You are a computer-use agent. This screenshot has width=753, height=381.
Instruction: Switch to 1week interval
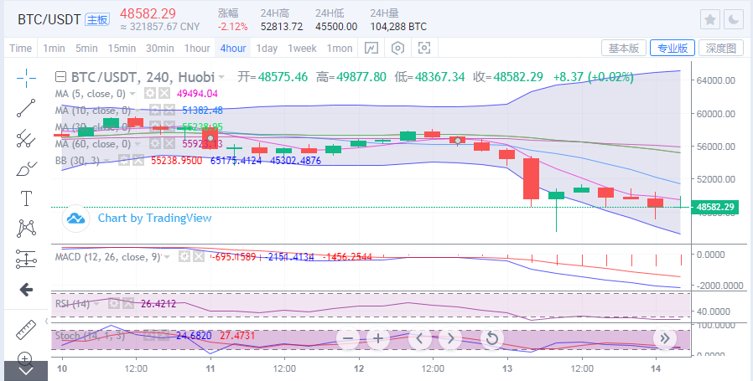coord(302,49)
